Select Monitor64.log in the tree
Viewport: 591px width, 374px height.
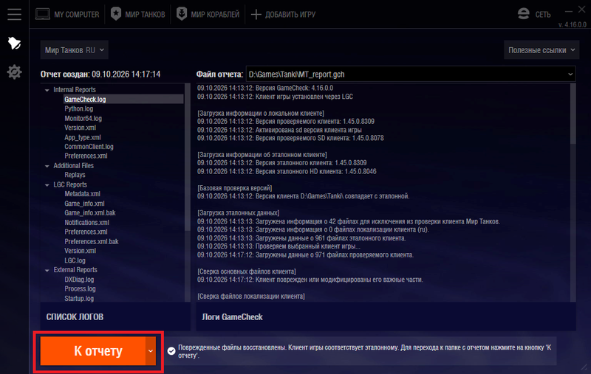click(83, 118)
